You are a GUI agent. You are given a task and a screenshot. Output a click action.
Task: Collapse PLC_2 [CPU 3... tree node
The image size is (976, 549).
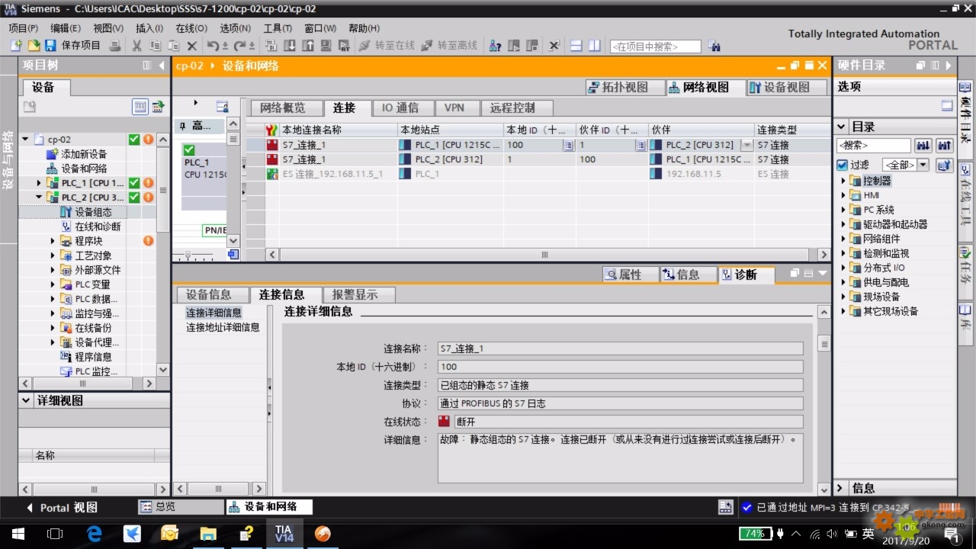click(40, 197)
